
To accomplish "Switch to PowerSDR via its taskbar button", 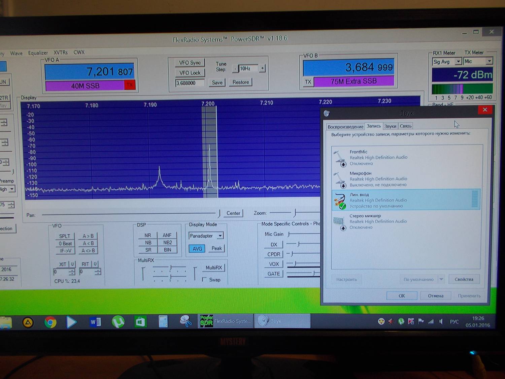I will tap(226, 321).
